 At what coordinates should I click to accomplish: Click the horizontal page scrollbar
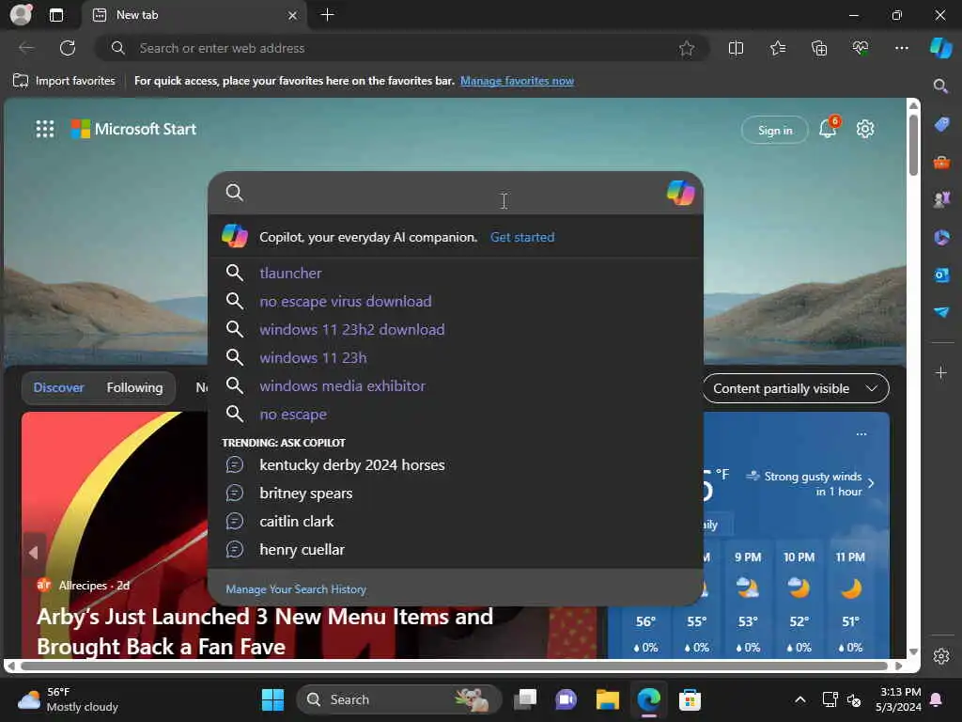(454, 666)
